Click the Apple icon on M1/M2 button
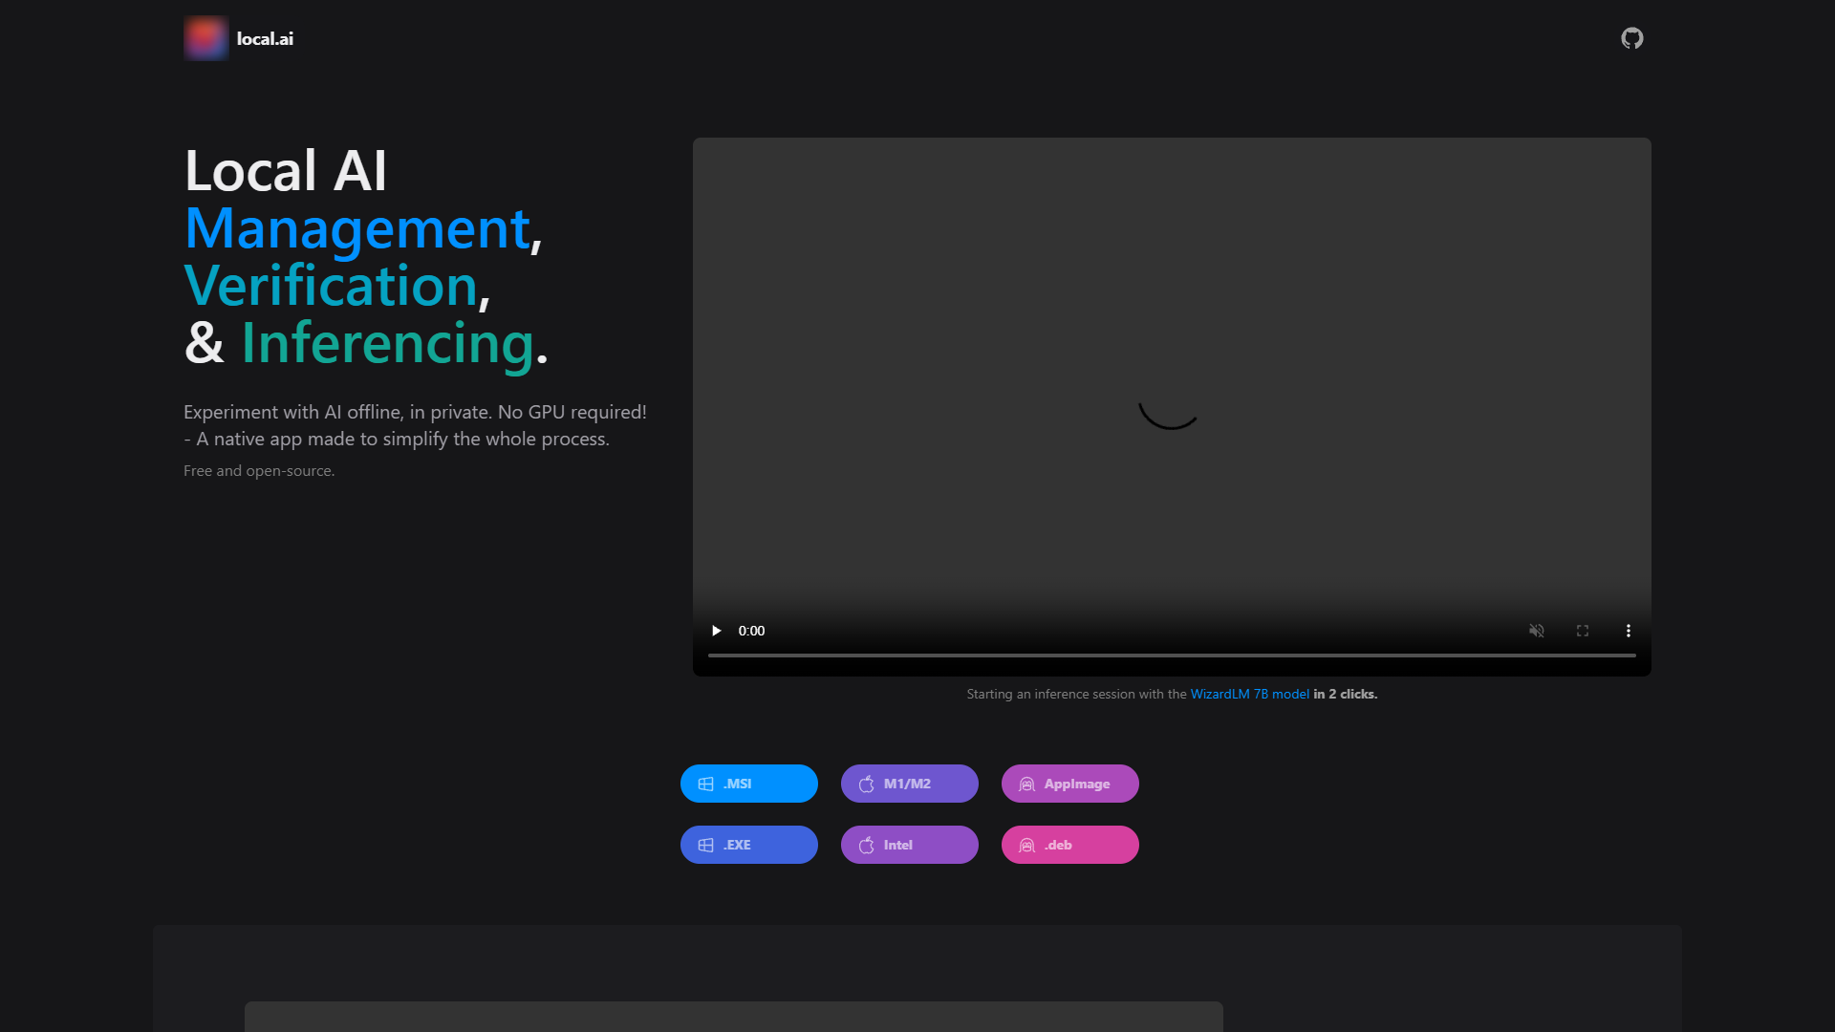Viewport: 1835px width, 1032px height. coord(867,784)
